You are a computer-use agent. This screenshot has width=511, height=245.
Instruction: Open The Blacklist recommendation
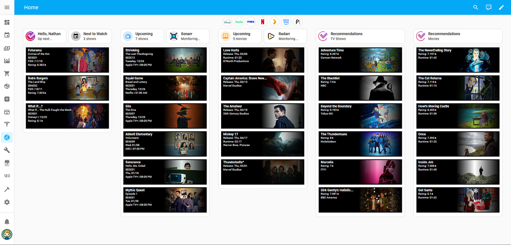pyautogui.click(x=360, y=88)
